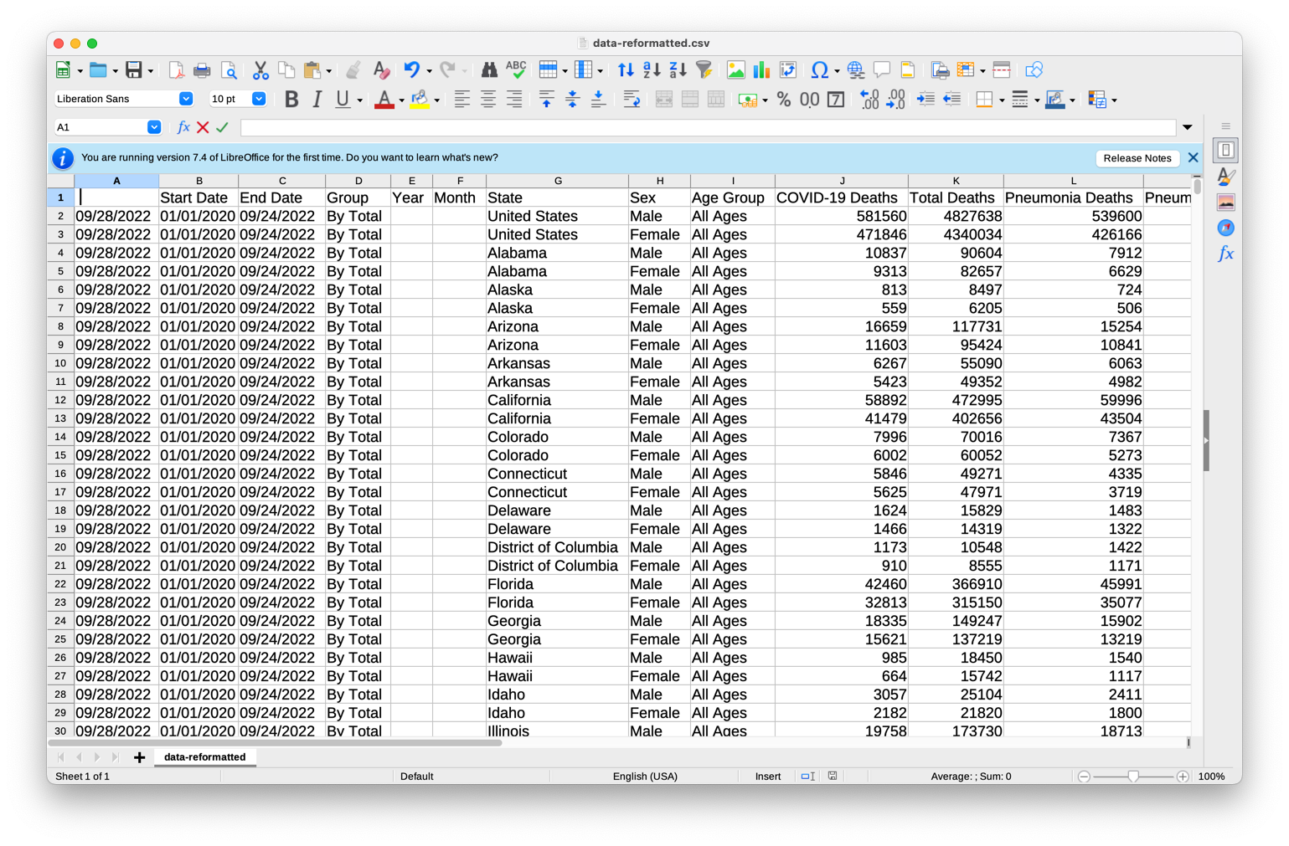Open Find & Replace binoculars icon
The width and height of the screenshot is (1289, 846).
coord(489,70)
